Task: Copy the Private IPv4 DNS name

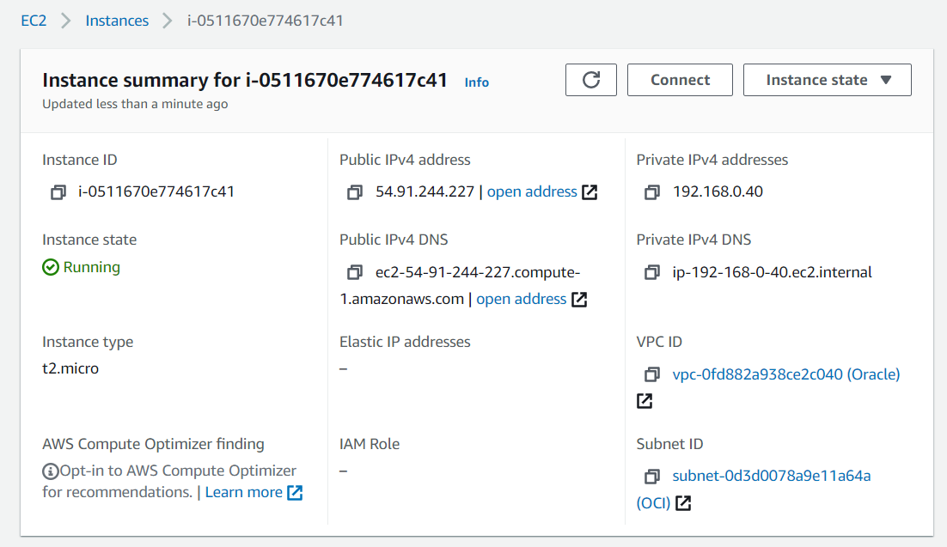Action: 652,273
